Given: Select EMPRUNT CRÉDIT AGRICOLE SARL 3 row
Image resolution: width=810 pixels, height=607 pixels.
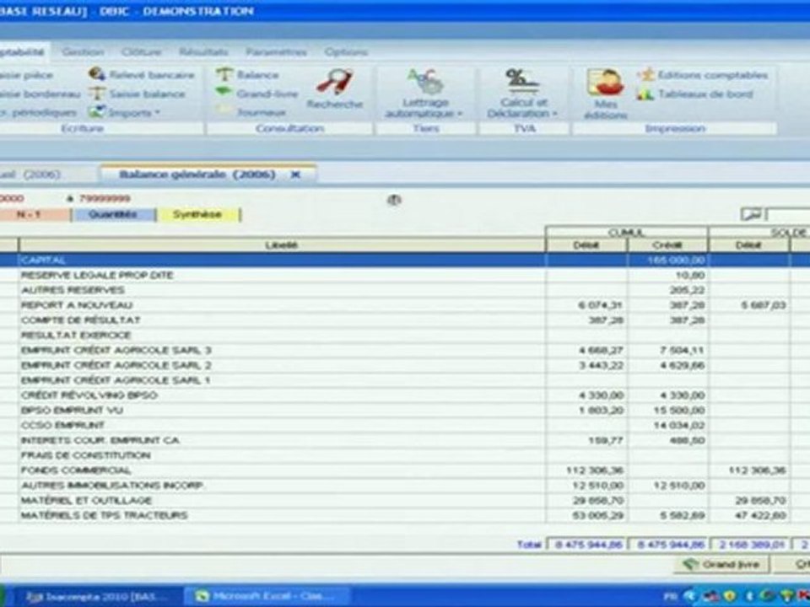Looking at the screenshot, I should (405, 350).
